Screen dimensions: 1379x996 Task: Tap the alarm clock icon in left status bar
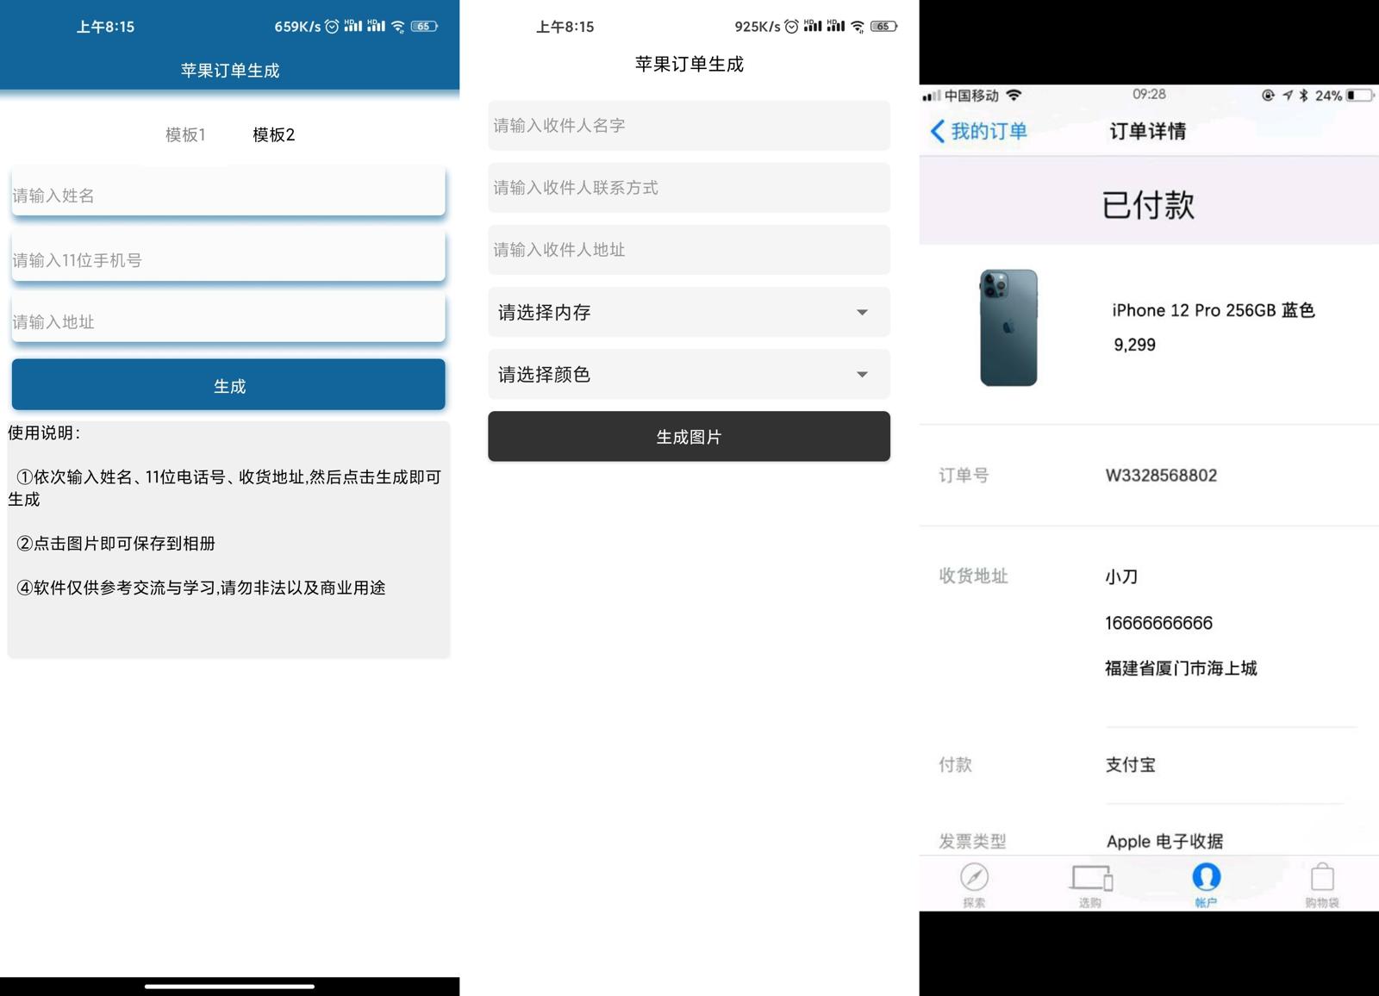tap(332, 27)
